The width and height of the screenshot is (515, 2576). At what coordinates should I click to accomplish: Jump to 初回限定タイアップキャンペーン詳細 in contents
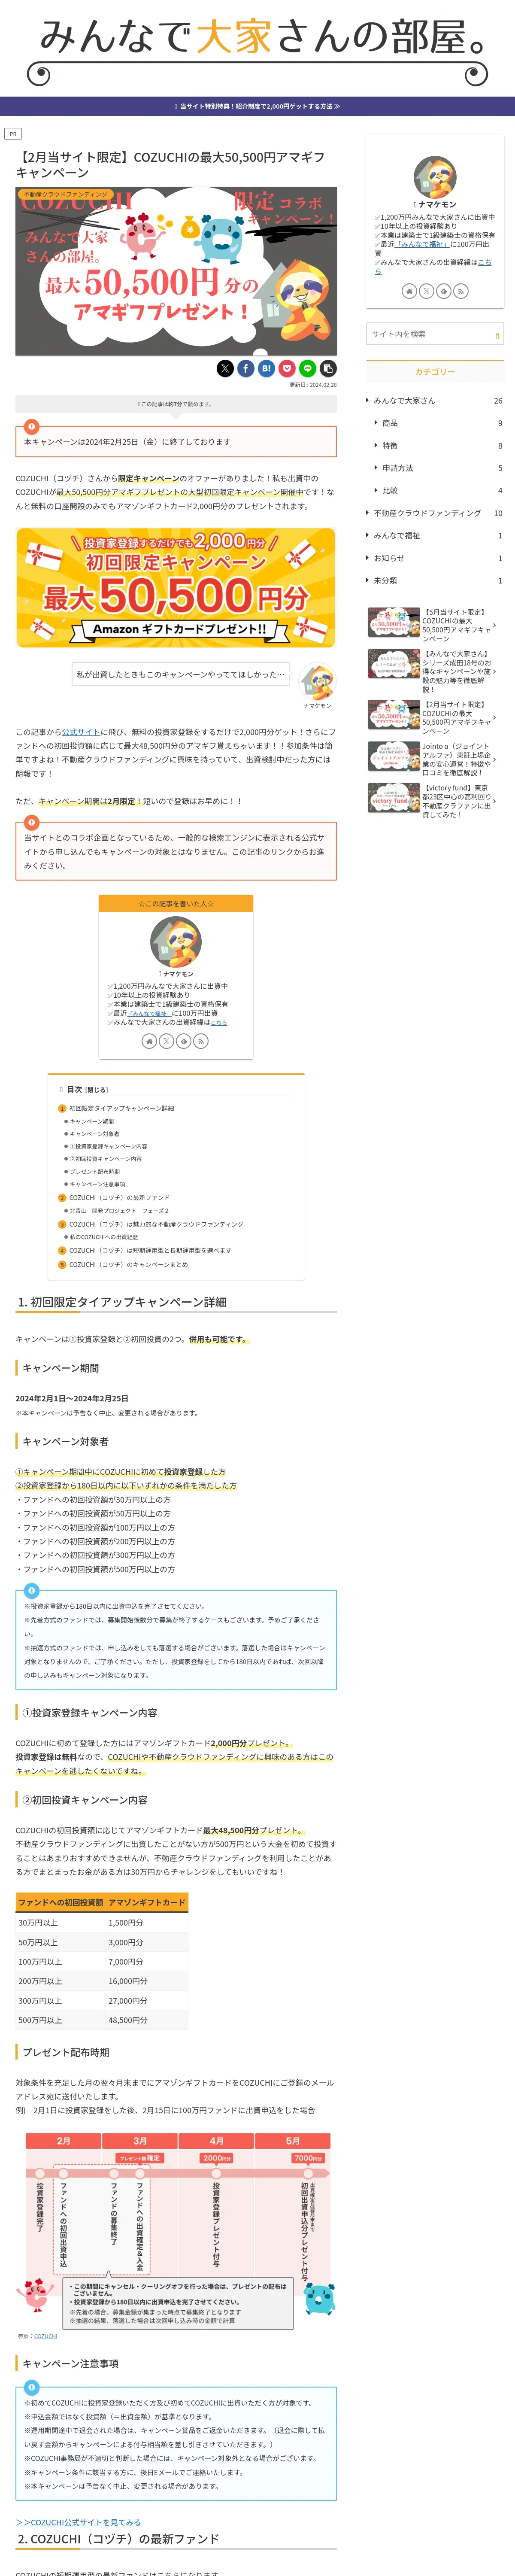(x=121, y=1108)
